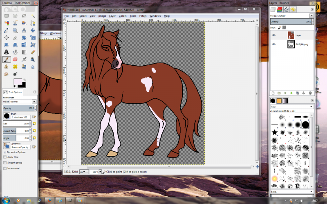The height and width of the screenshot is (204, 327).
Task: Select the Text tool
Action: tap(7, 52)
